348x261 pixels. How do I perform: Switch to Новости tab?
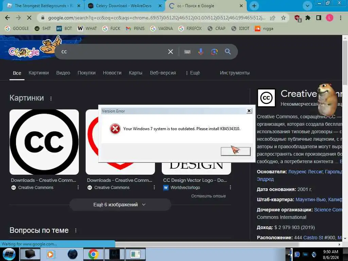[112, 73]
